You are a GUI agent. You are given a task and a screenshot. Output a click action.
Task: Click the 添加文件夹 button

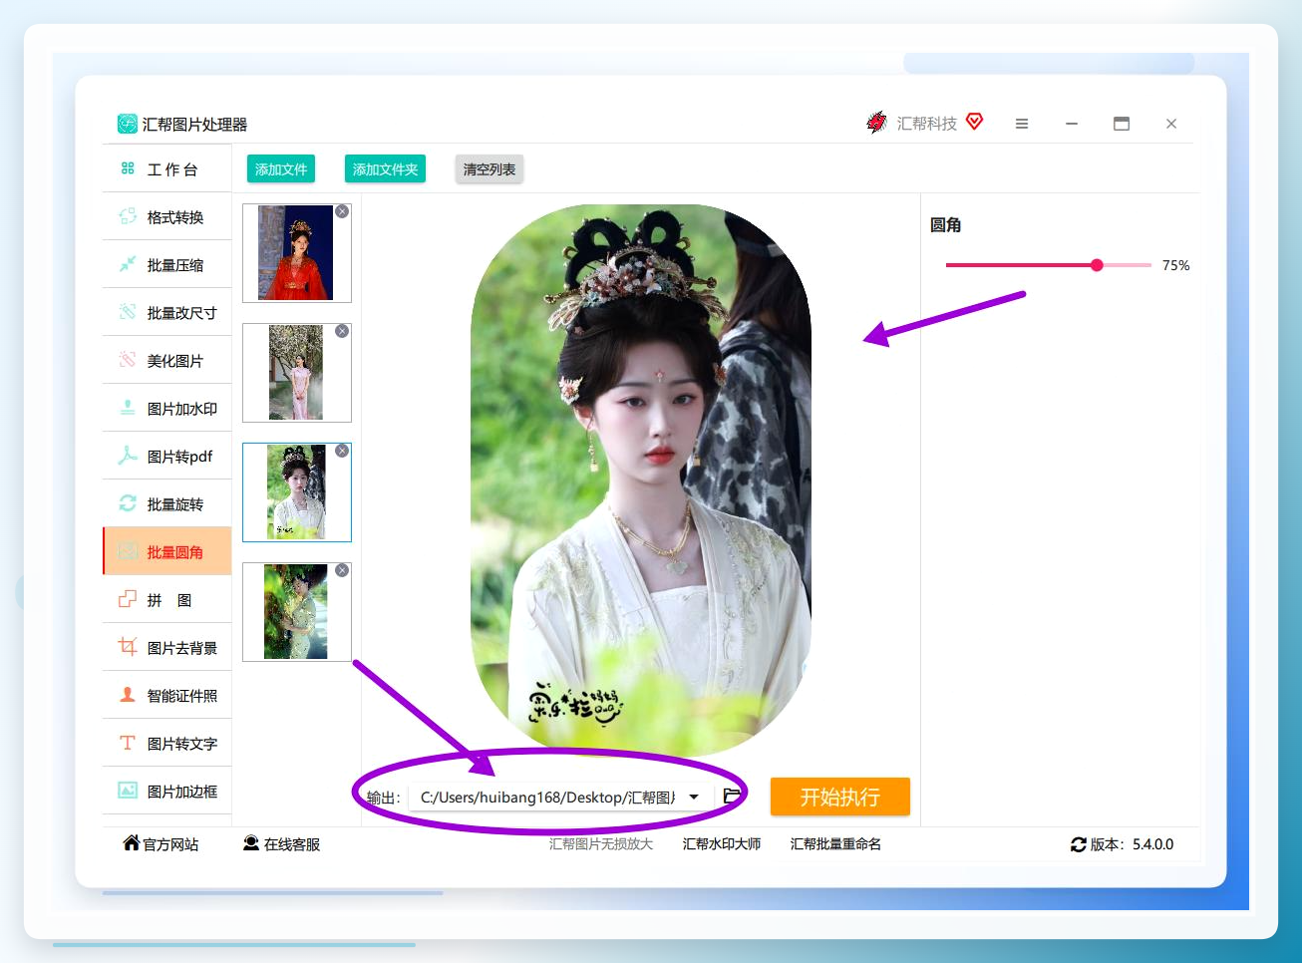(x=386, y=169)
